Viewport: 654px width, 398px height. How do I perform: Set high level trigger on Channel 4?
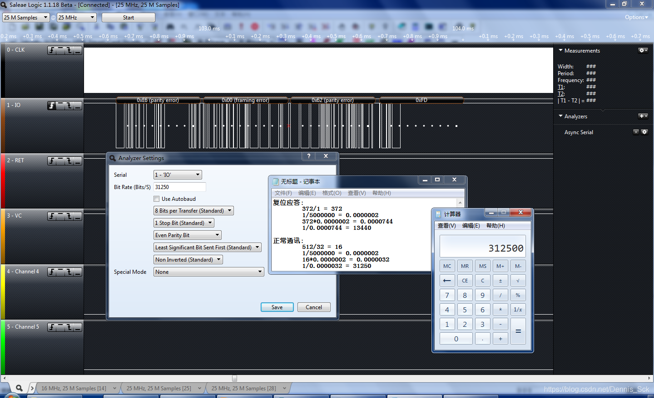[x=60, y=272]
